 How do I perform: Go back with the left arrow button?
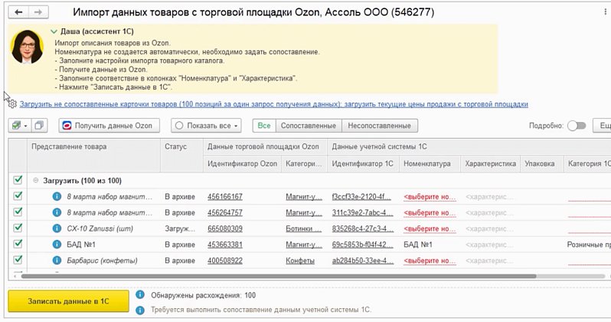tap(18, 12)
